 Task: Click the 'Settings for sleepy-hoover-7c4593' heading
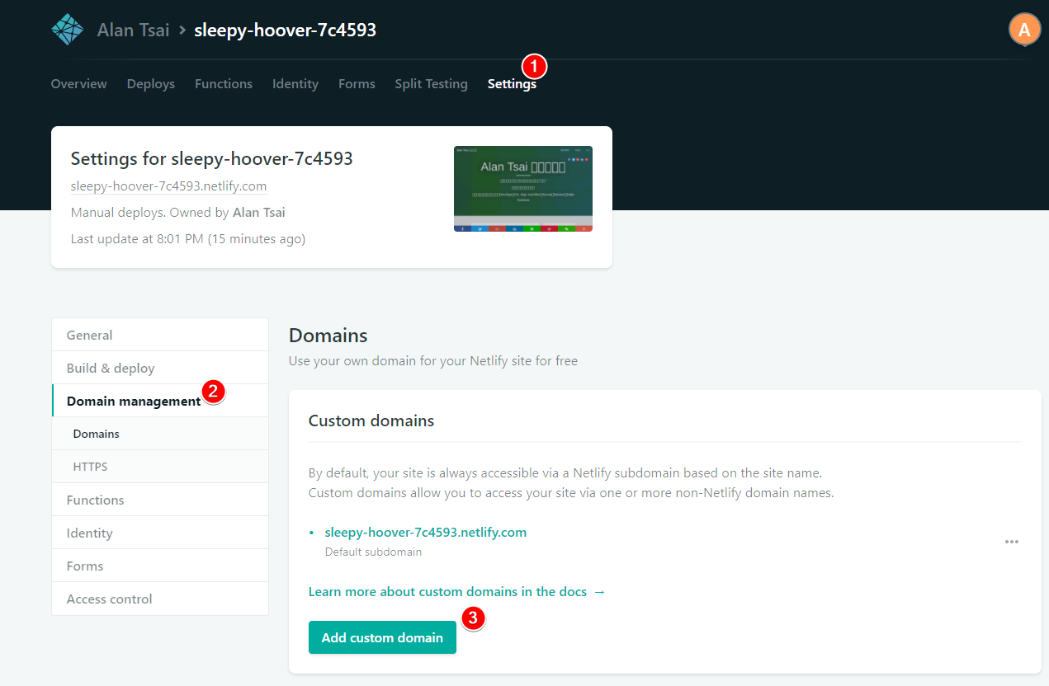point(212,158)
